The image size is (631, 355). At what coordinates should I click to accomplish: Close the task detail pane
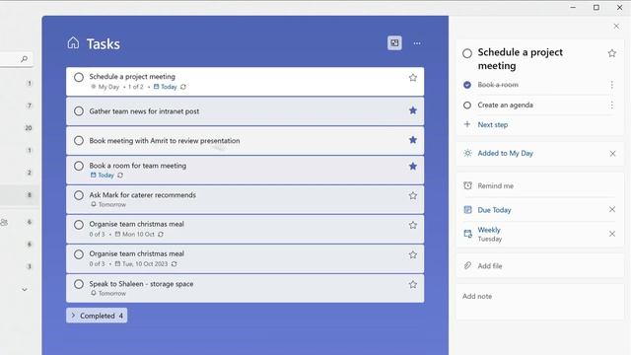coord(616,27)
